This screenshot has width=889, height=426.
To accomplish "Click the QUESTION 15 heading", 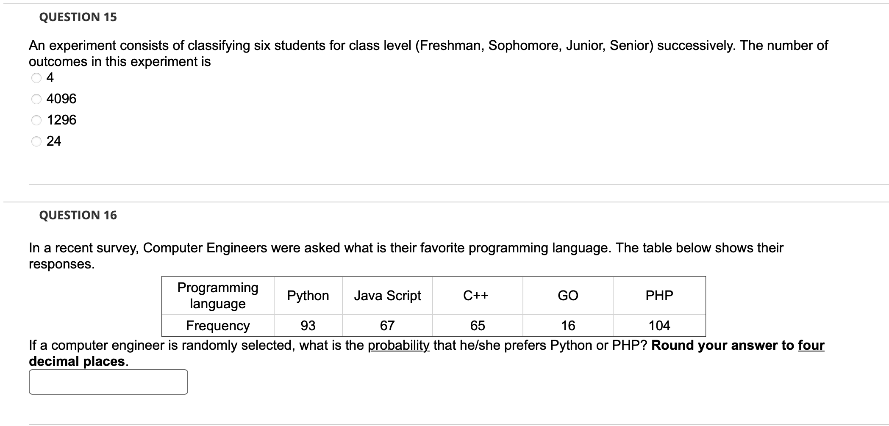I will (x=77, y=17).
